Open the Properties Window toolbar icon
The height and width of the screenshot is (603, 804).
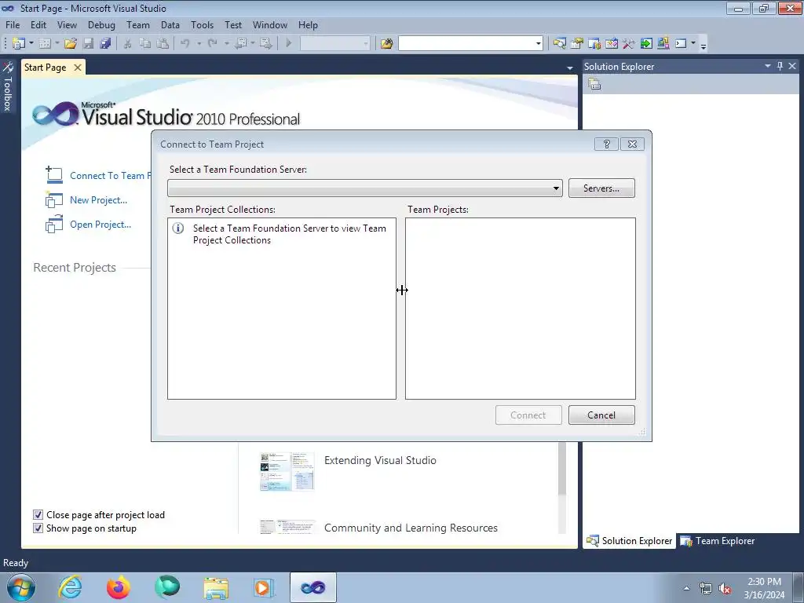pos(577,44)
